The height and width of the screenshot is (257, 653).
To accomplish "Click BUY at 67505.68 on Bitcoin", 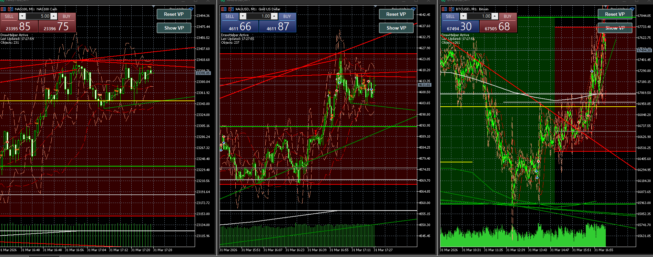I will coord(498,26).
